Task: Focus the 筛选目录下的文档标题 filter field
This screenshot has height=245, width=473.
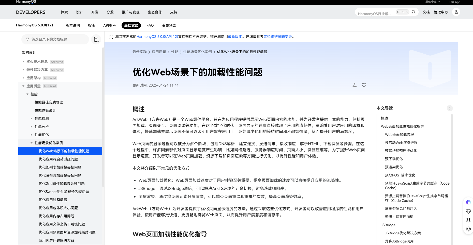Action: tap(55, 39)
